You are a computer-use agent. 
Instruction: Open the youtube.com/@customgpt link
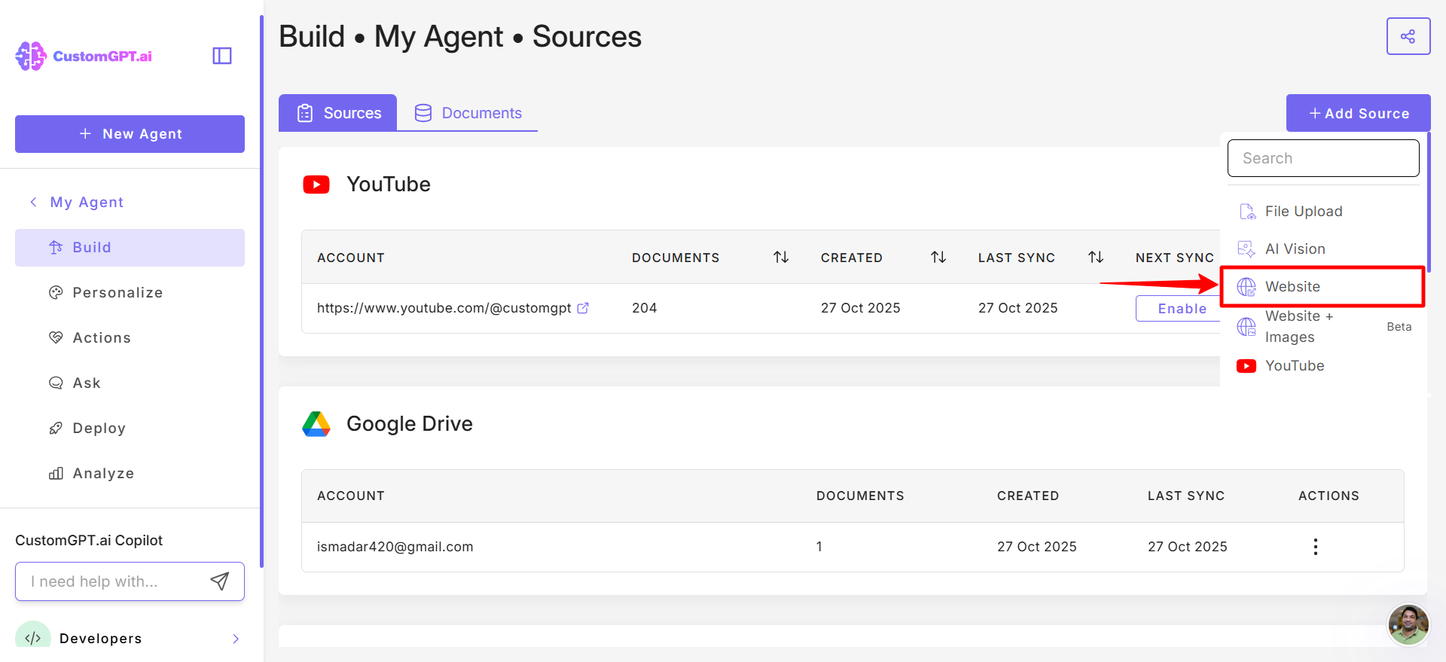tap(444, 308)
